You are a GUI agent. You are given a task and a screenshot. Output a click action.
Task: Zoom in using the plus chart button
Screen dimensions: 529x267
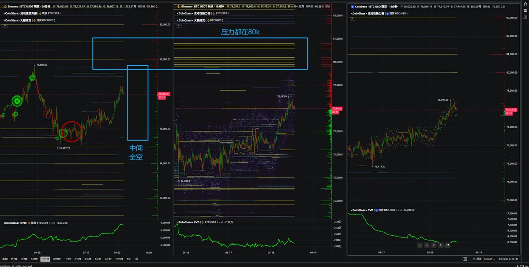(427, 245)
